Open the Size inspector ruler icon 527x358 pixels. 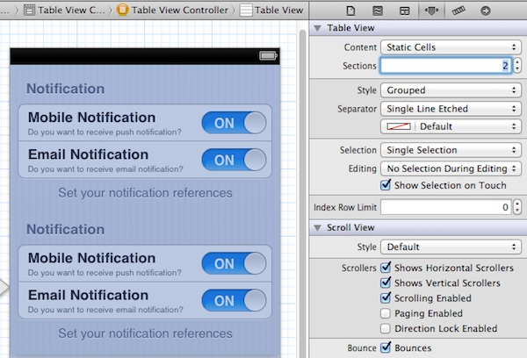458,10
